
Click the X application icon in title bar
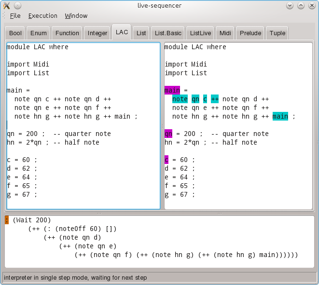click(x=6, y=6)
